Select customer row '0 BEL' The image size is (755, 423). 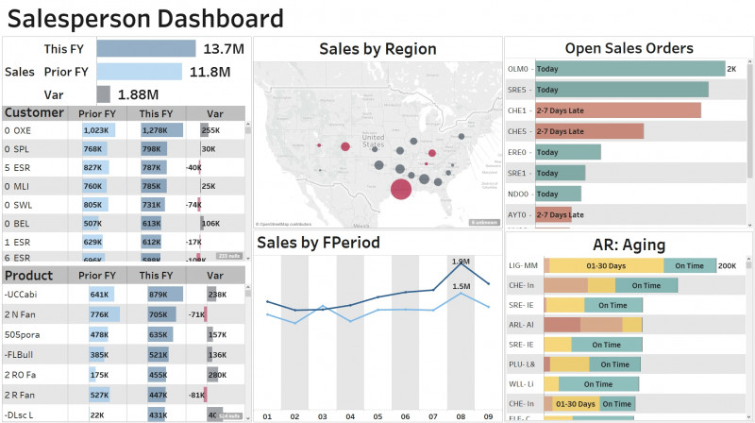click(x=124, y=223)
